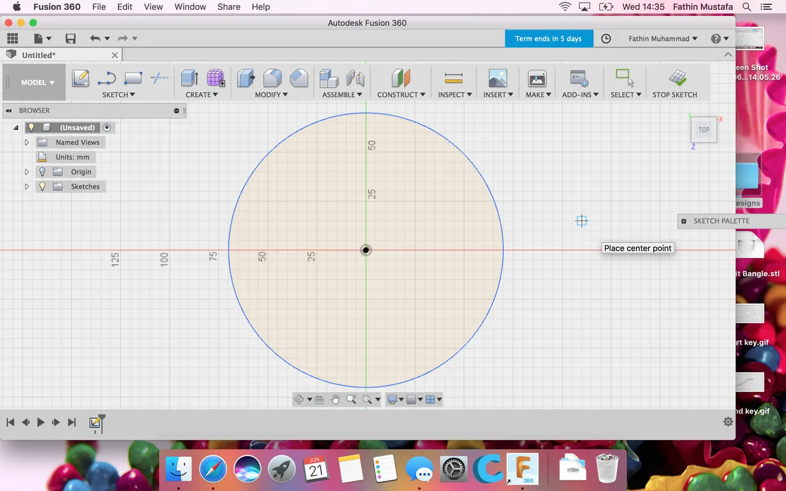Click the Insert image icon
The image size is (786, 491).
[497, 78]
